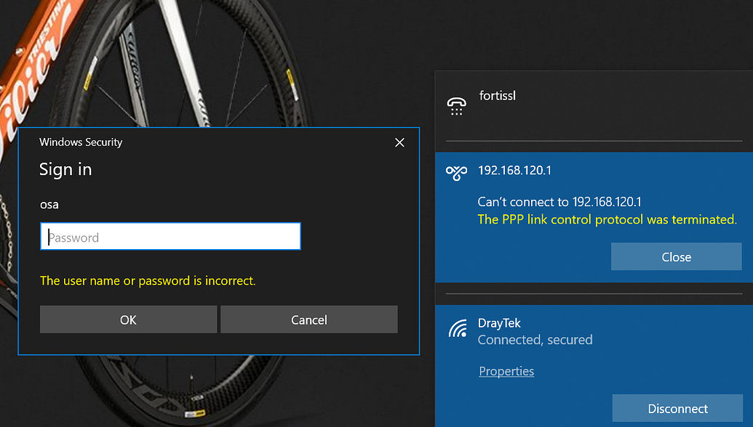
Task: Cancel the Windows Security sign in
Action: (x=308, y=320)
